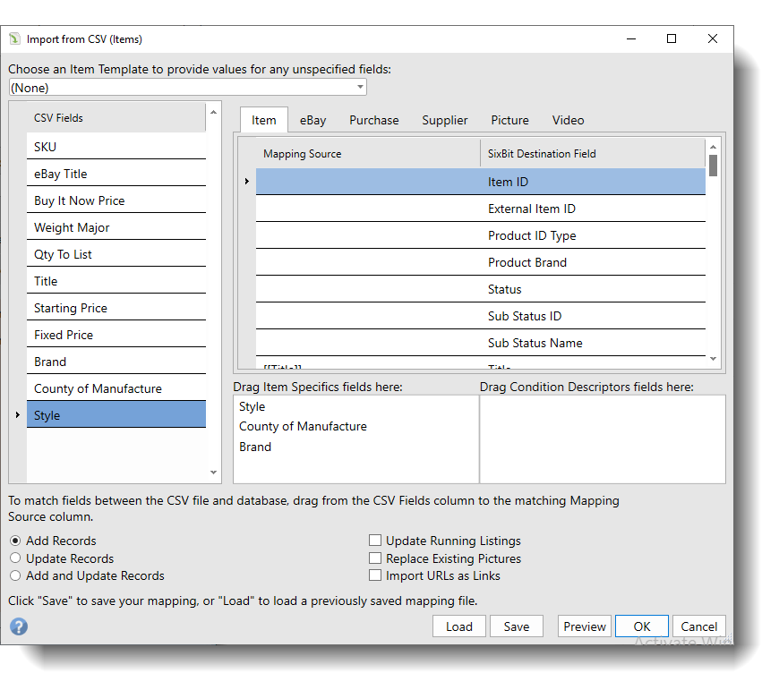Open the Purchase tab
This screenshot has width=779, height=690.
point(374,120)
